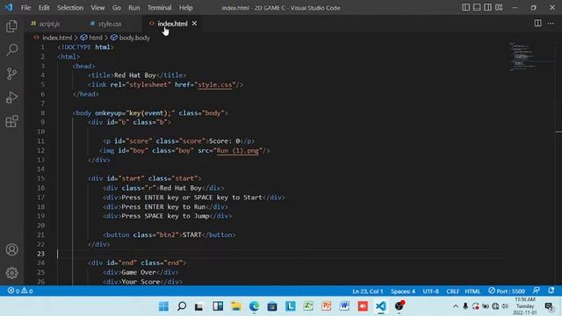Open File Explorer on taskbar
Viewport: 562px width, 316px height.
236,306
